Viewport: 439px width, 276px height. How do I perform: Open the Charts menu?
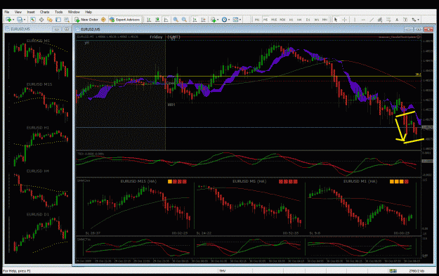click(x=44, y=12)
